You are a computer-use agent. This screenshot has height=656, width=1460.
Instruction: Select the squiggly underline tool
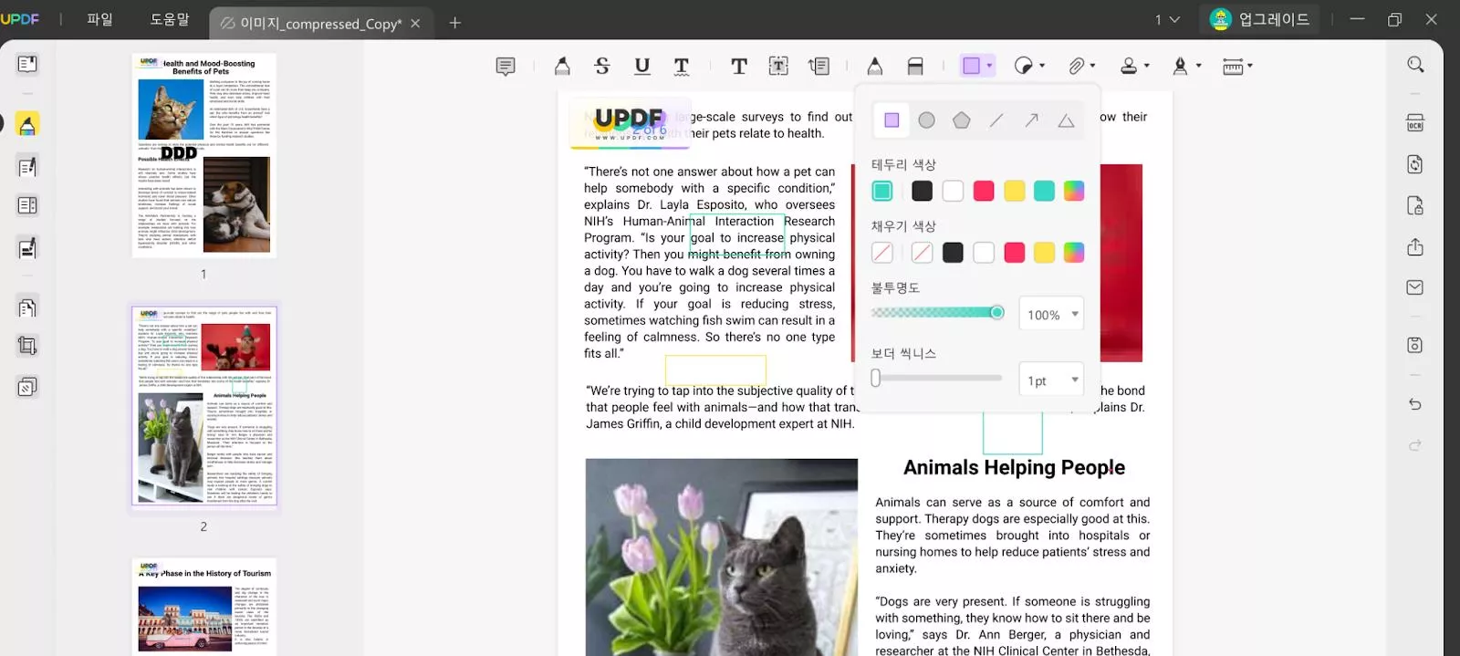(682, 66)
